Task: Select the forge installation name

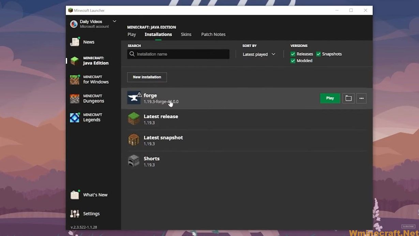Action: coord(150,95)
